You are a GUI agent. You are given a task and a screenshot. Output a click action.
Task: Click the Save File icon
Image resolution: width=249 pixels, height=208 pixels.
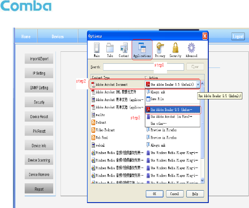148,99
